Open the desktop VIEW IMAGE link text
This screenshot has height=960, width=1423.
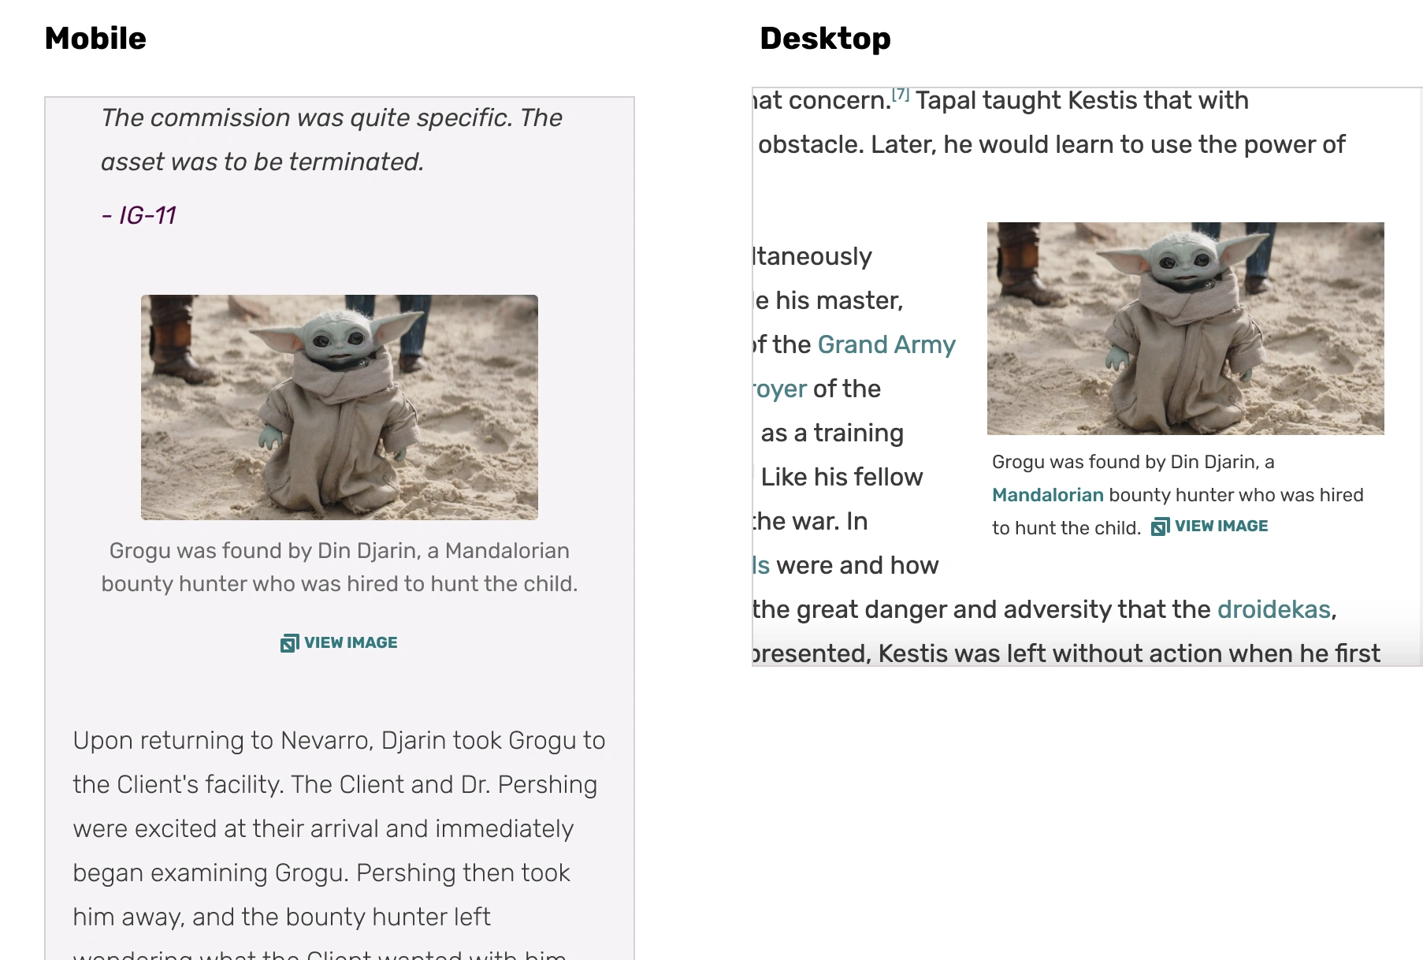pos(1221,526)
